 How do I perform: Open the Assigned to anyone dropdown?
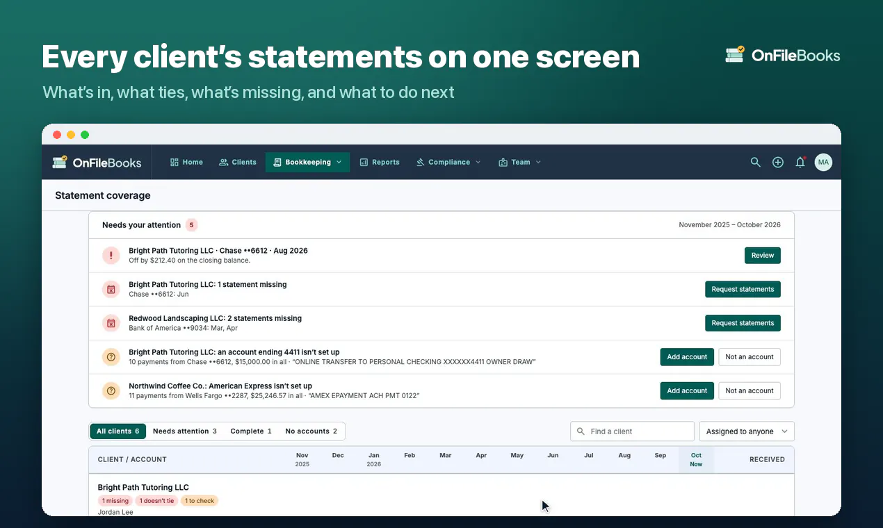(746, 431)
